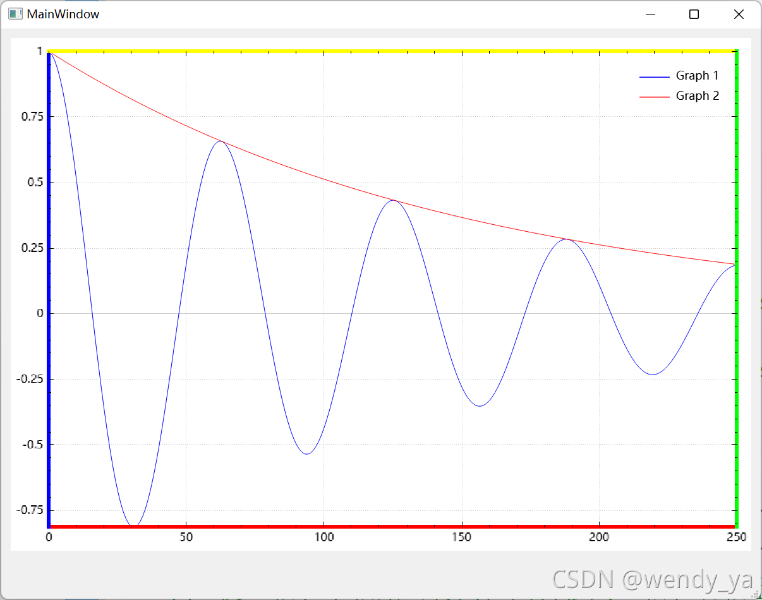This screenshot has width=762, height=600.
Task: Click the x-axis tick label 250
Action: [737, 537]
